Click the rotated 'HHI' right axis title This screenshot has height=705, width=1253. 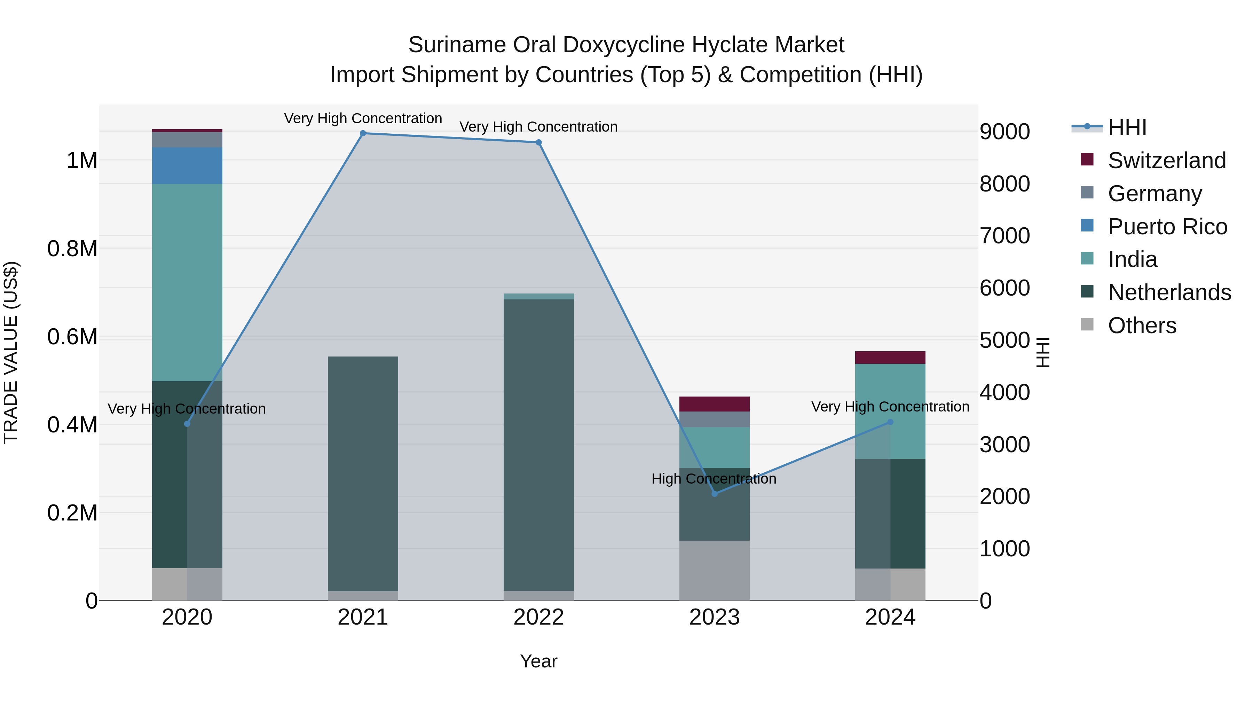click(1043, 352)
